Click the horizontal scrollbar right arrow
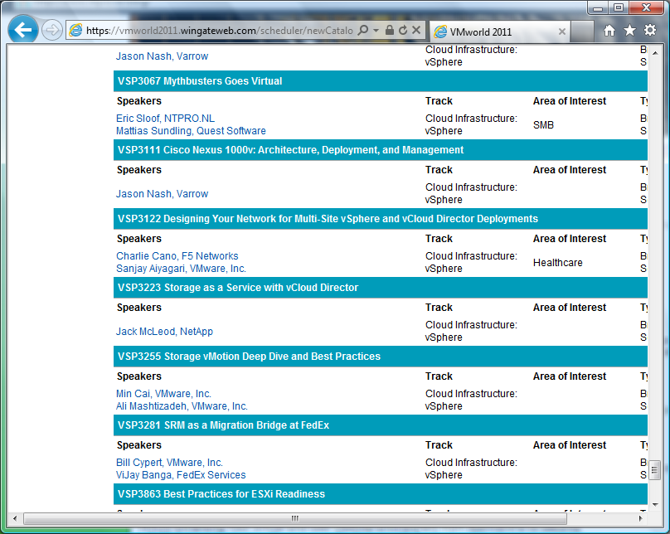 [x=640, y=518]
